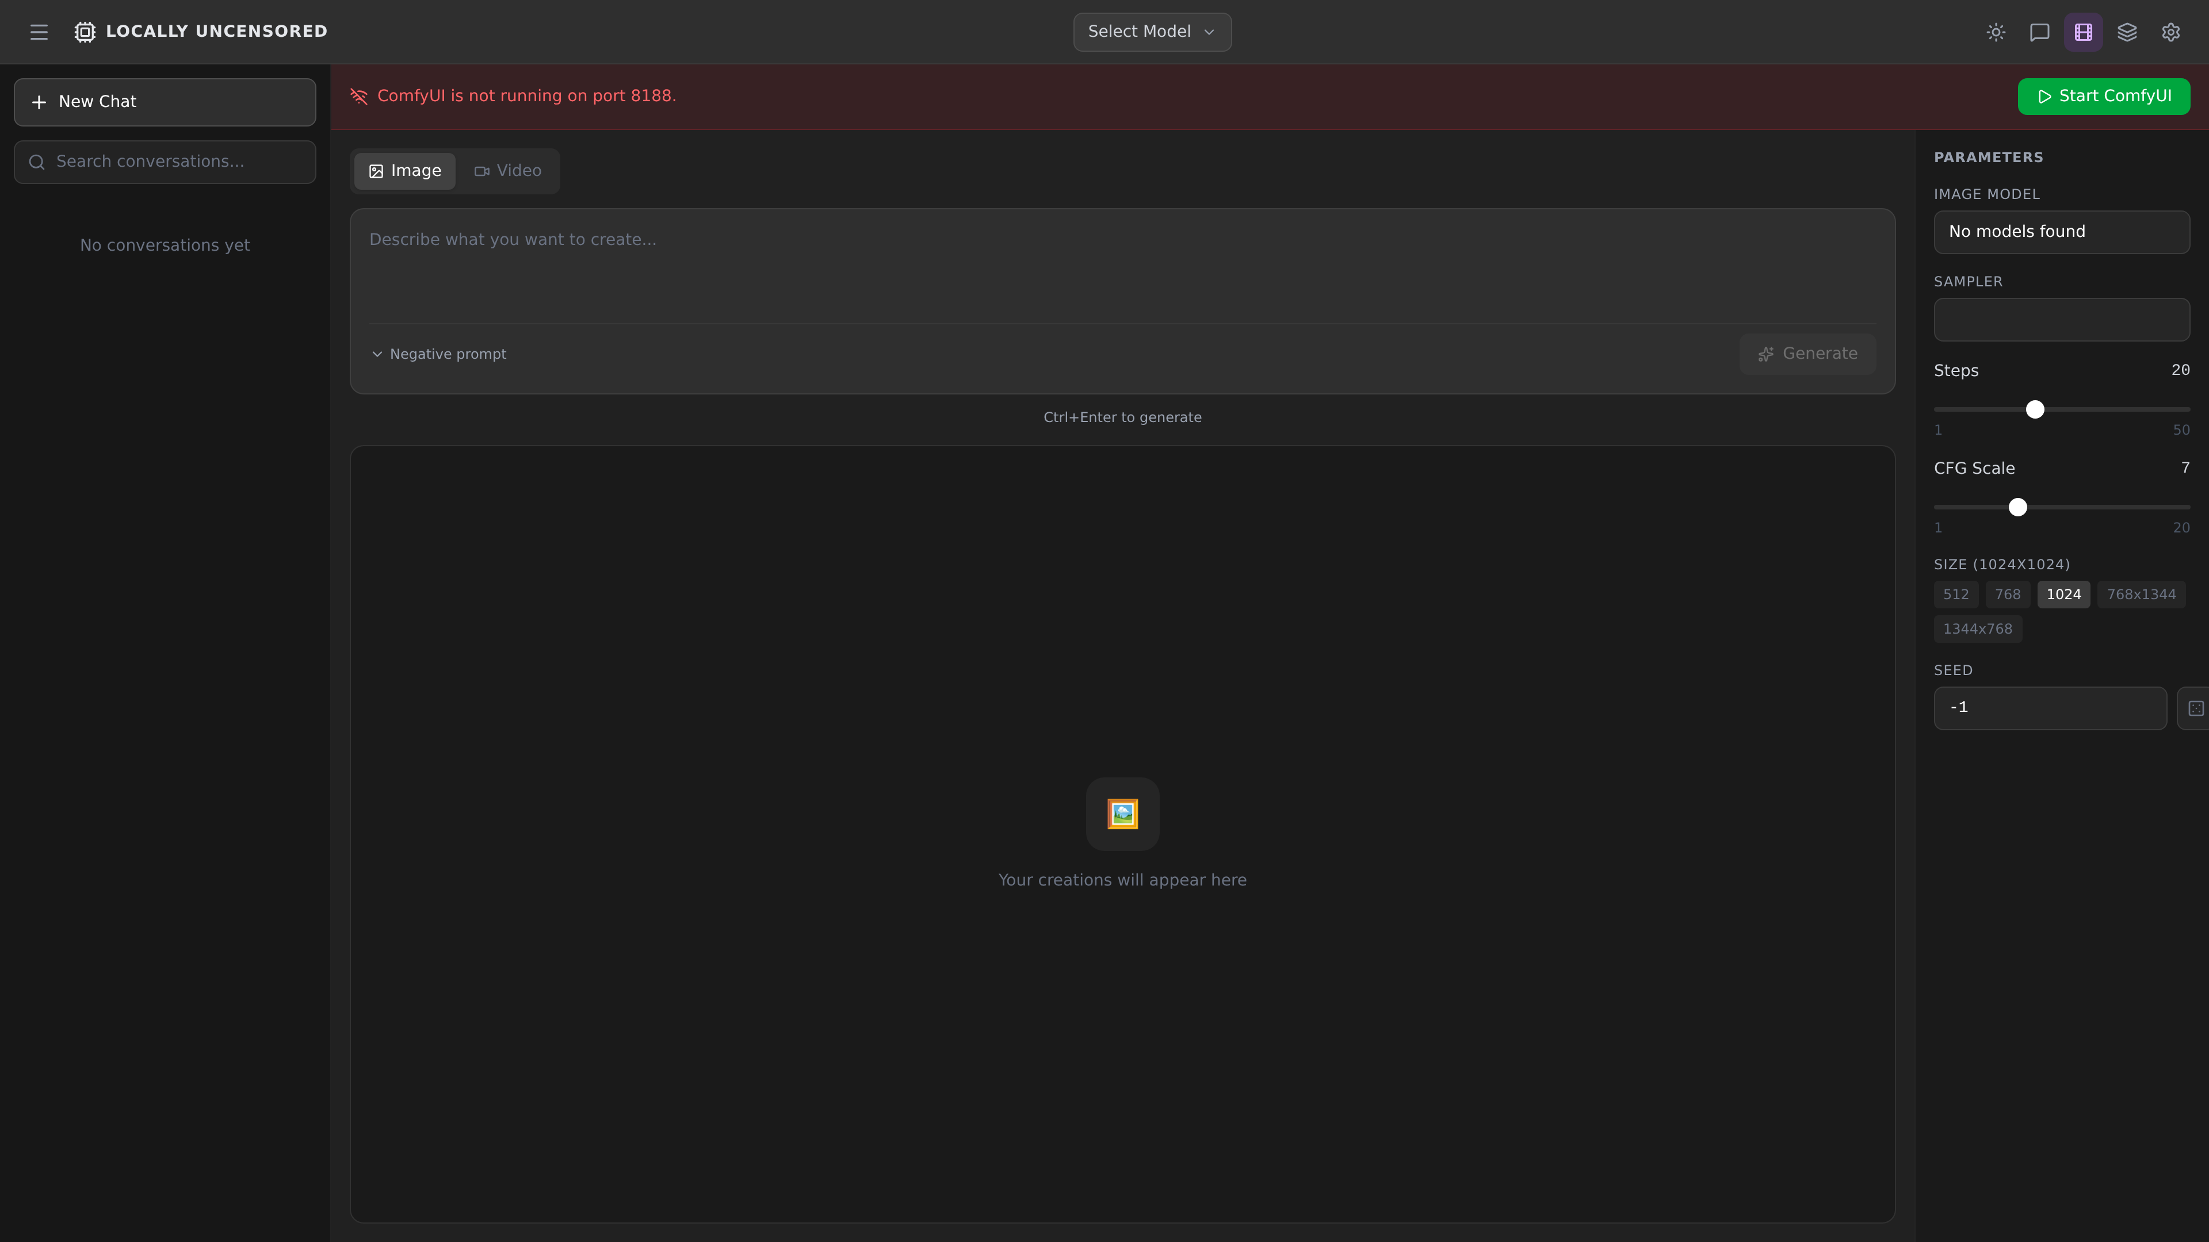Randomize seed with dice icon
Image resolution: width=2209 pixels, height=1242 pixels.
(x=2195, y=708)
